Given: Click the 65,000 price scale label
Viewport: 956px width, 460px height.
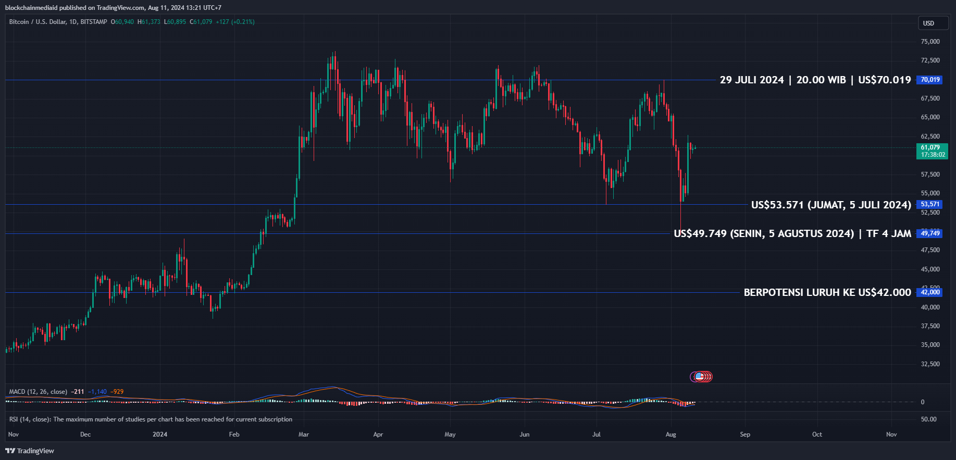Looking at the screenshot, I should (x=930, y=117).
